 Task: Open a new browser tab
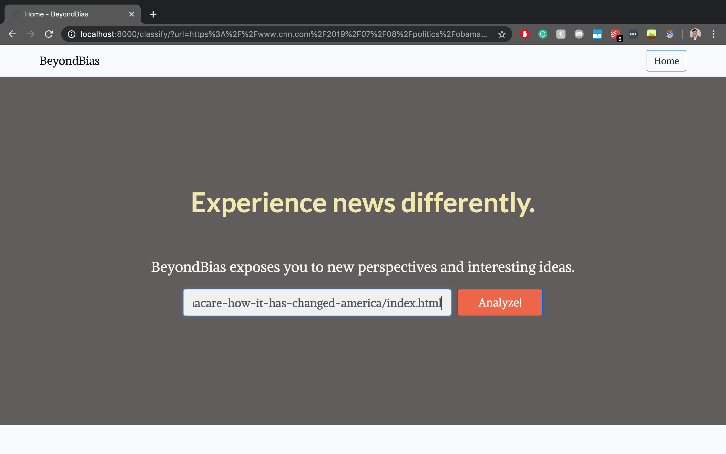pos(153,14)
